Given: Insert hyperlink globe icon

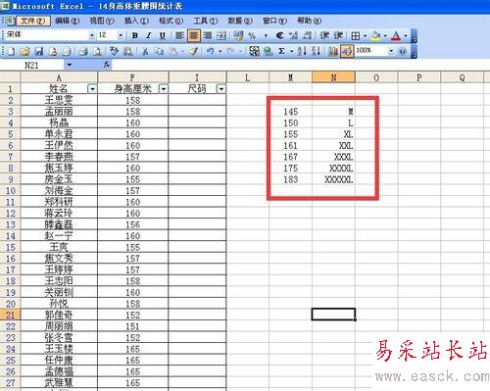Looking at the screenshot, I should click(x=269, y=51).
